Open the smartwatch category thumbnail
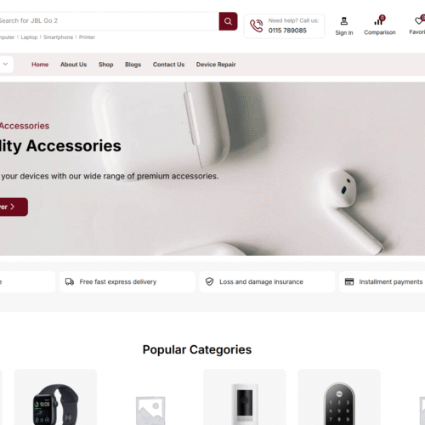Viewport: 425px width, 425px height. point(55,397)
